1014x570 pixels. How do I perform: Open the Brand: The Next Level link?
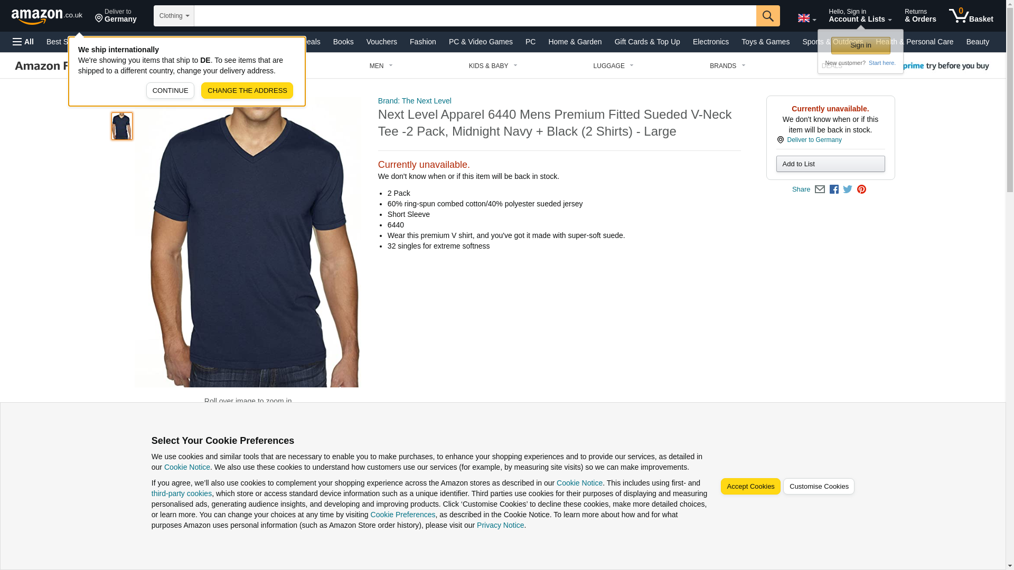(x=415, y=101)
